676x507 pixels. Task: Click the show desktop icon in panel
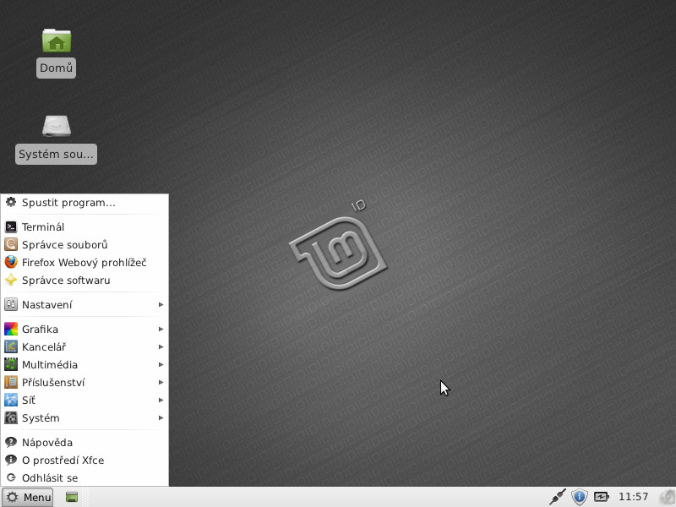[x=72, y=497]
